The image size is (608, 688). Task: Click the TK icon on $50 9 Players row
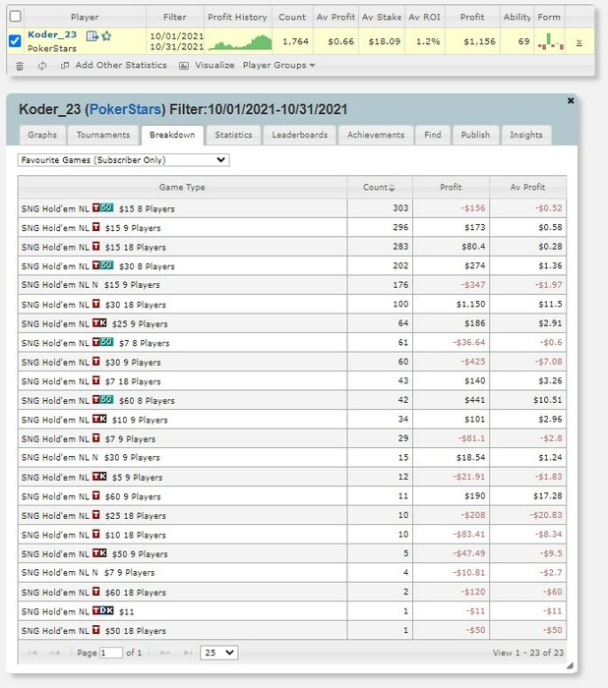pos(99,553)
